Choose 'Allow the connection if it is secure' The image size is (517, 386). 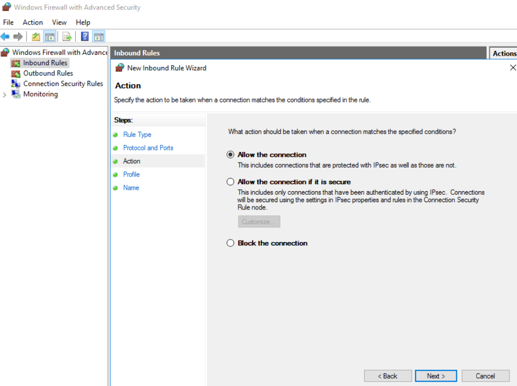click(230, 182)
